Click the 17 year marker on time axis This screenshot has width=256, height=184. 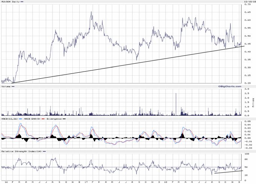tap(86, 182)
